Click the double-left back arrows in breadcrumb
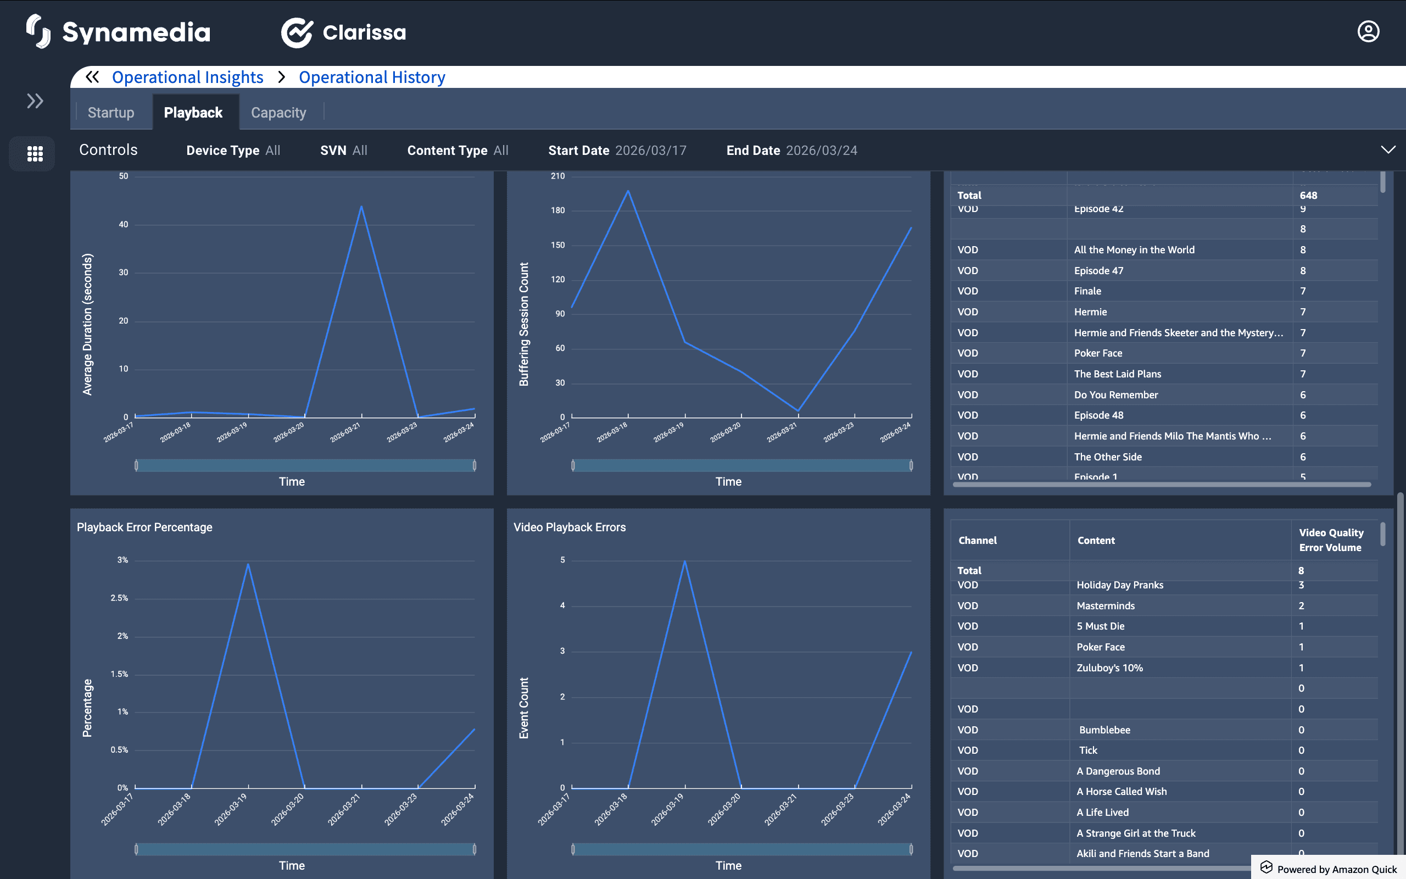 [92, 77]
